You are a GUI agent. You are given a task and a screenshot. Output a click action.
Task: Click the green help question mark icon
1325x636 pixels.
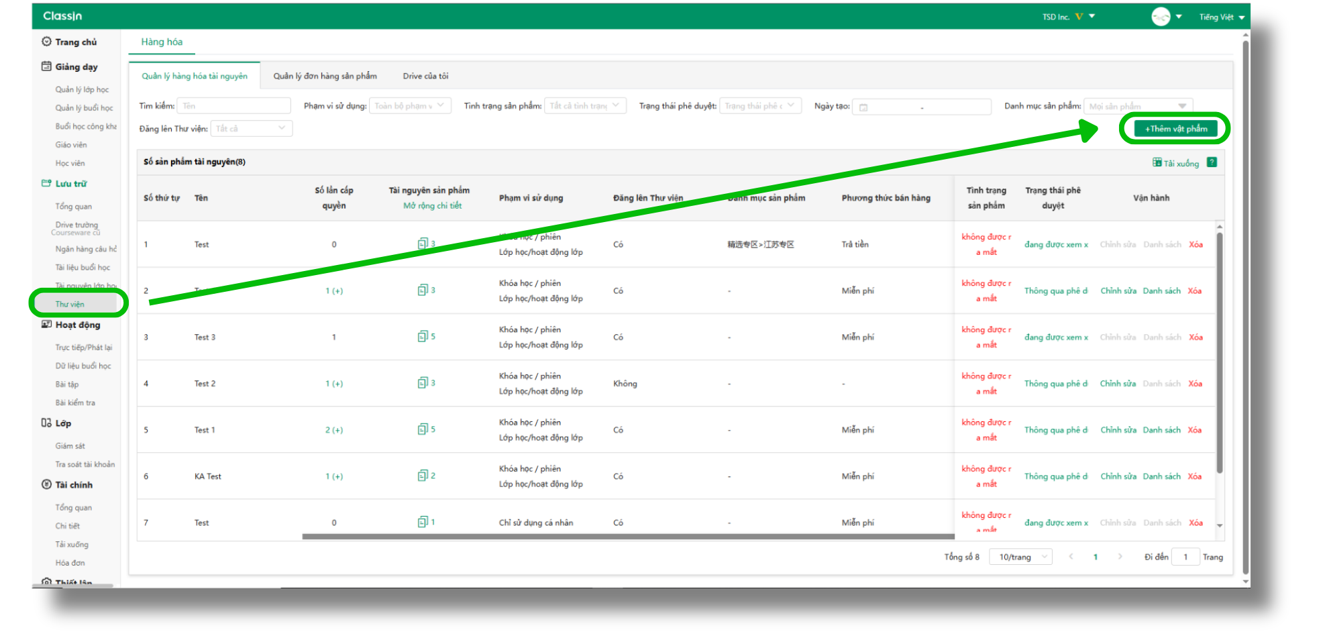pyautogui.click(x=1212, y=162)
